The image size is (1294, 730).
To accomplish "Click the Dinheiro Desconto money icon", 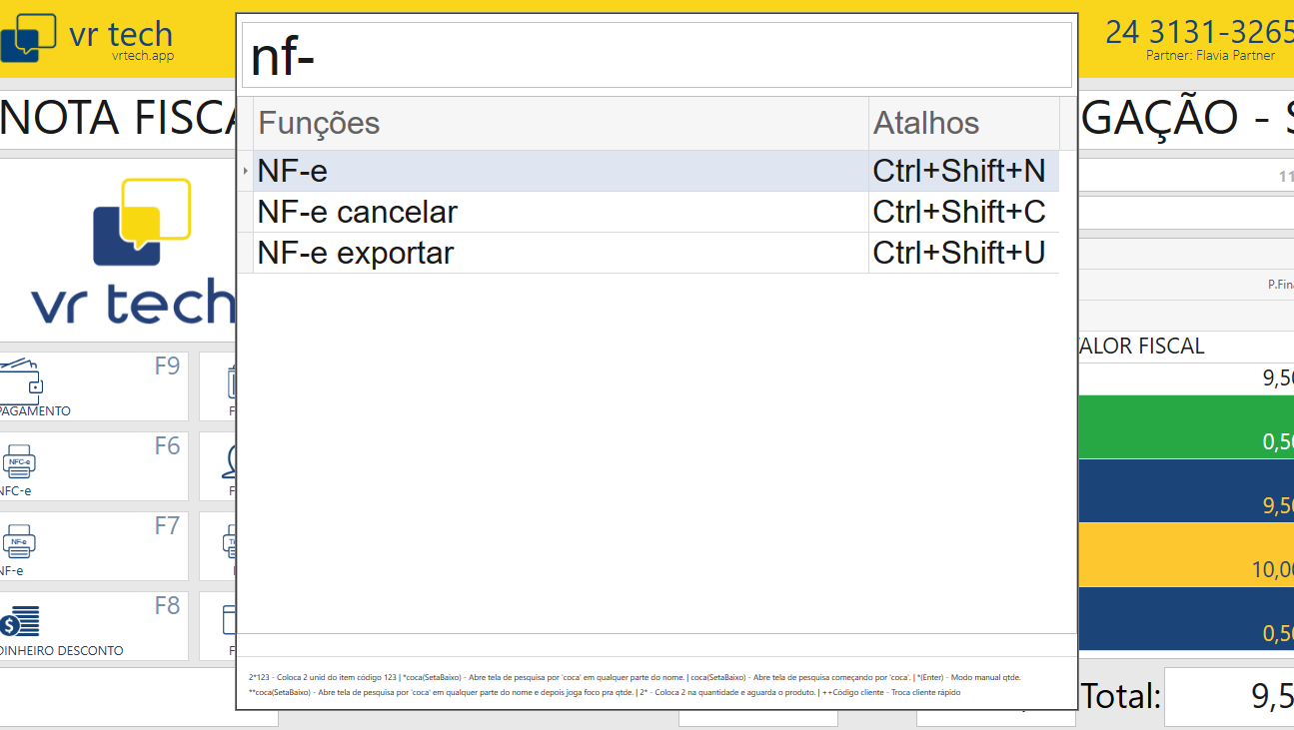I will click(20, 620).
